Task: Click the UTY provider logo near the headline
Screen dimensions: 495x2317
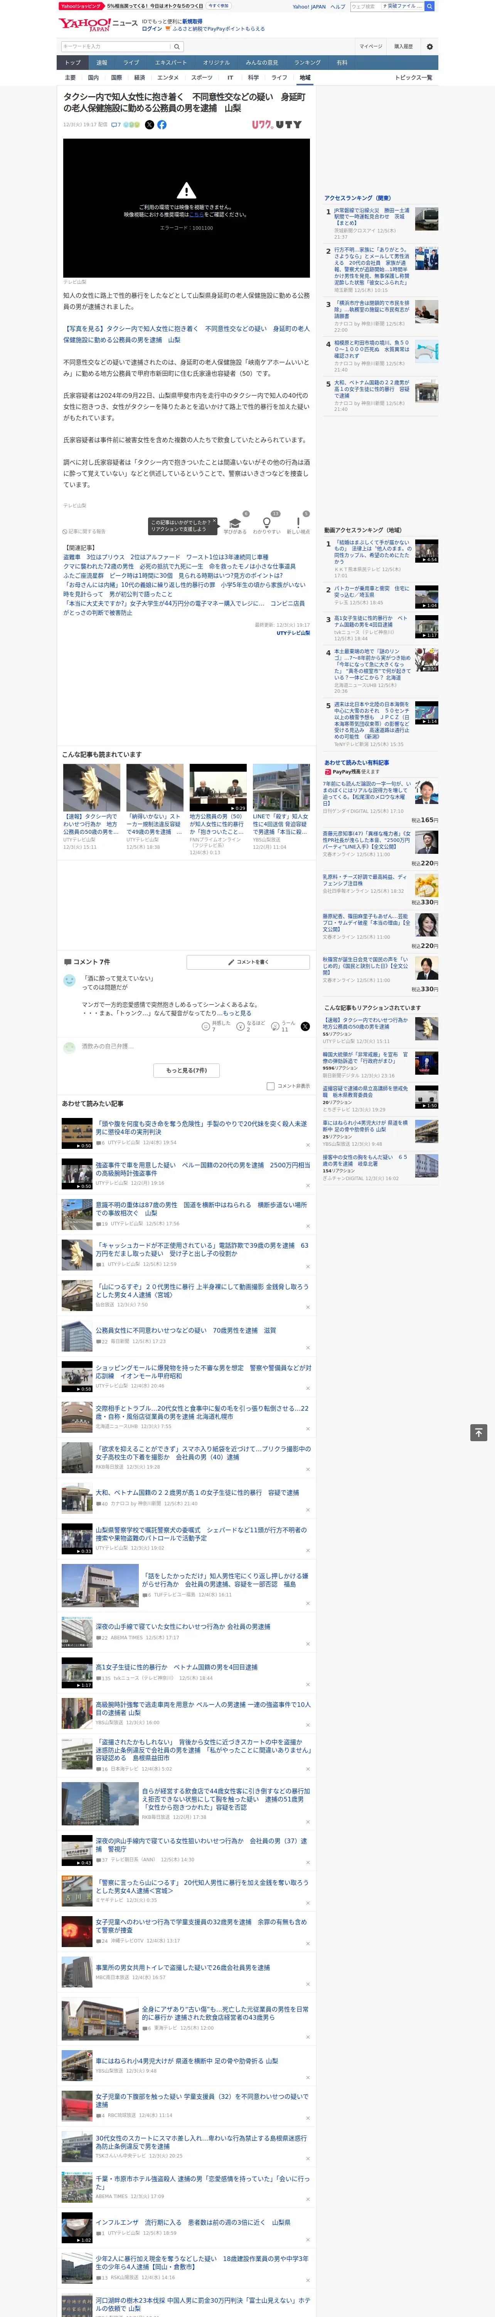Action: [x=277, y=125]
